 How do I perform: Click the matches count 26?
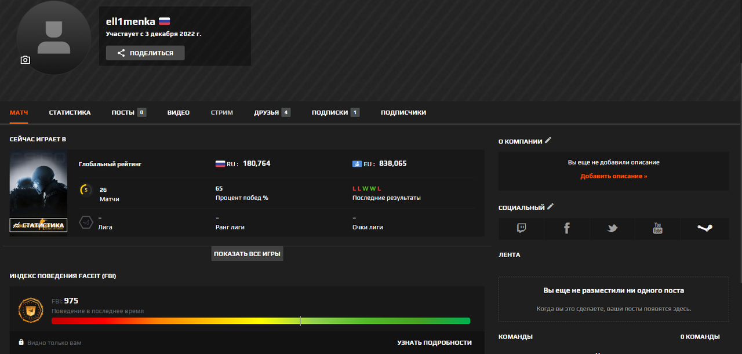click(103, 189)
